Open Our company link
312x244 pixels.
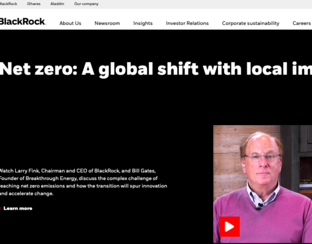point(86,4)
